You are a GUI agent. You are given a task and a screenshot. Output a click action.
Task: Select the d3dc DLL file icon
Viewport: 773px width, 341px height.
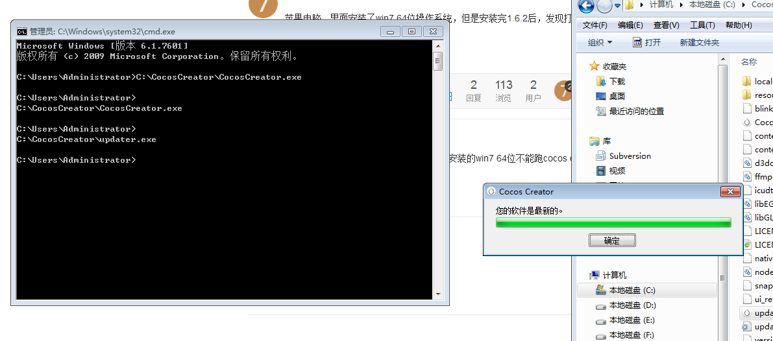click(746, 163)
